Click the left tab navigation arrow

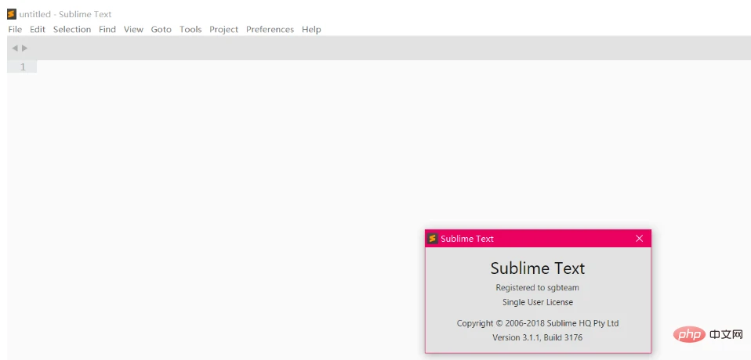14,48
